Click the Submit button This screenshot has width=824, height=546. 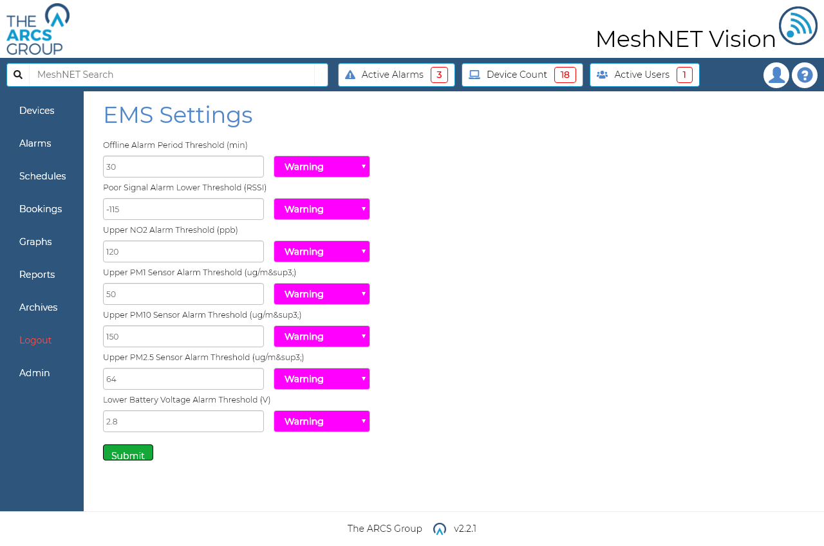pos(127,452)
